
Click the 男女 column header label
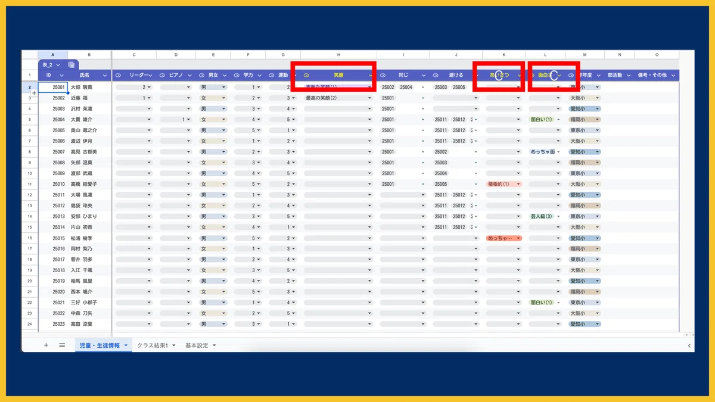point(213,76)
